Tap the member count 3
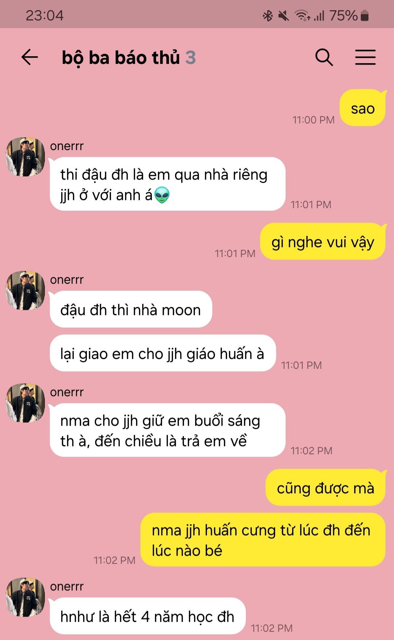394x640 pixels. point(190,58)
